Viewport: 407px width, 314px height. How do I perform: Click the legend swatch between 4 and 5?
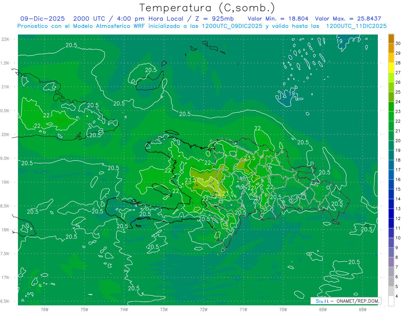click(x=391, y=292)
